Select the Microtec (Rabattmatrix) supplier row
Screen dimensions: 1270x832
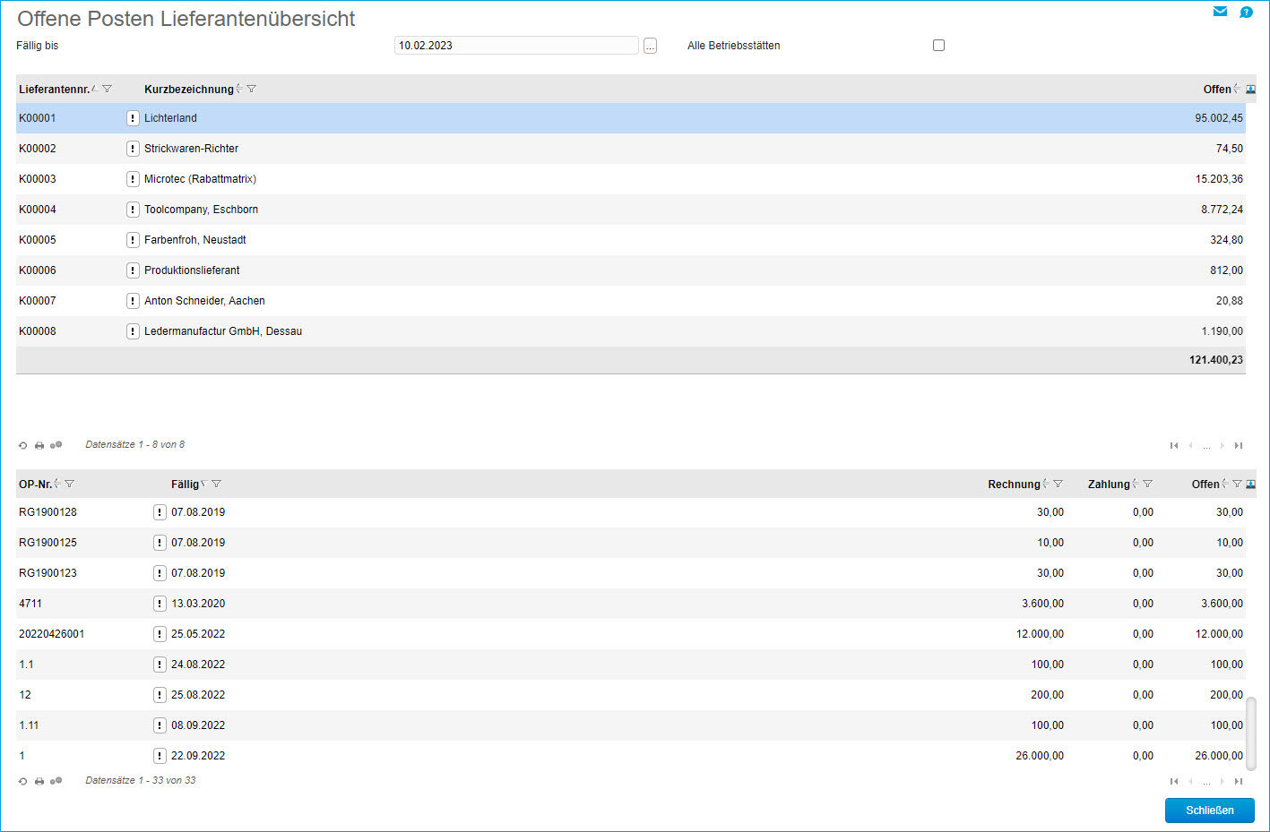pos(200,179)
